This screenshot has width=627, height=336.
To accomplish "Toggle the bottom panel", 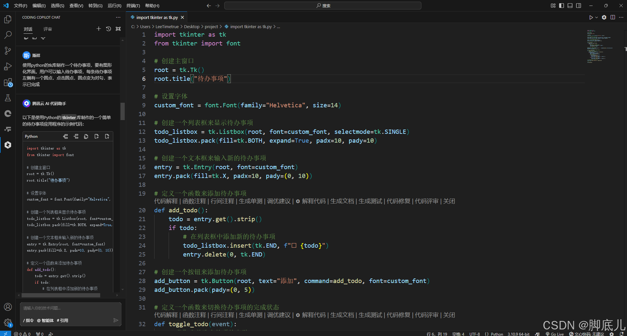I will click(x=570, y=6).
